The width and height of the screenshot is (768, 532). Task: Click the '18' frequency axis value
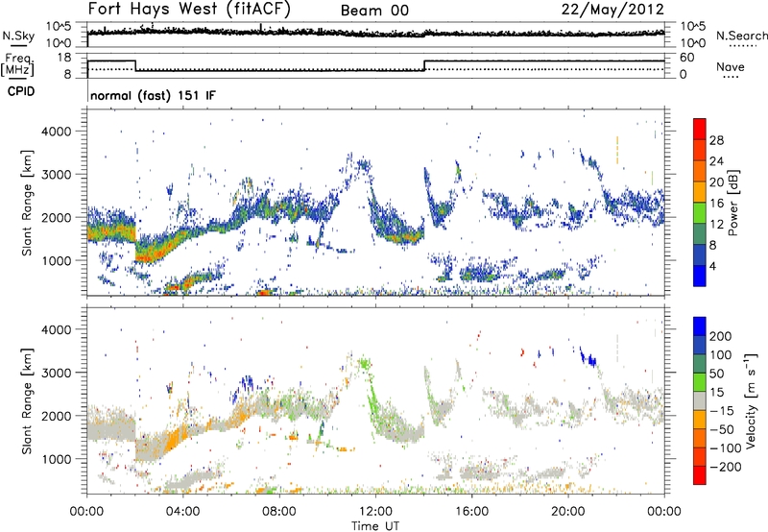[x=64, y=58]
